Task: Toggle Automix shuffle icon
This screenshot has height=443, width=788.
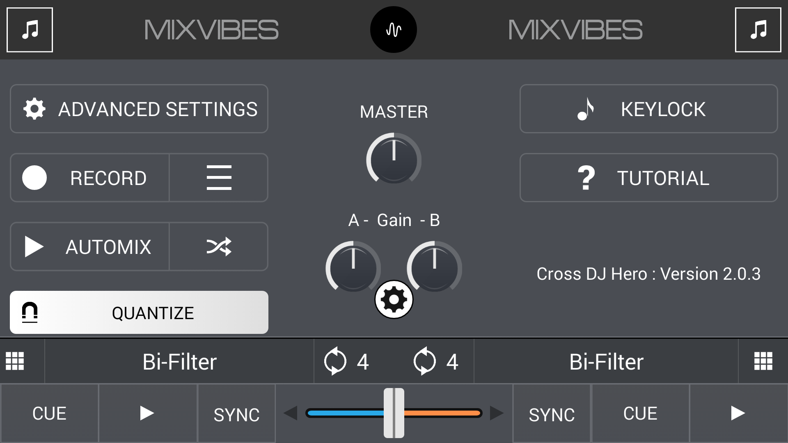Action: click(x=219, y=247)
